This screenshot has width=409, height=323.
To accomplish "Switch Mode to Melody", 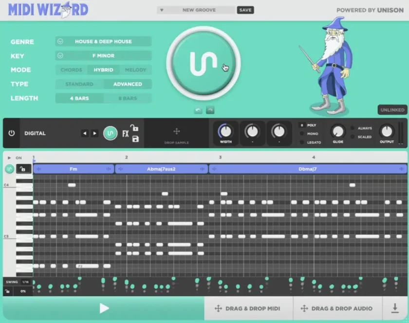I will click(136, 69).
